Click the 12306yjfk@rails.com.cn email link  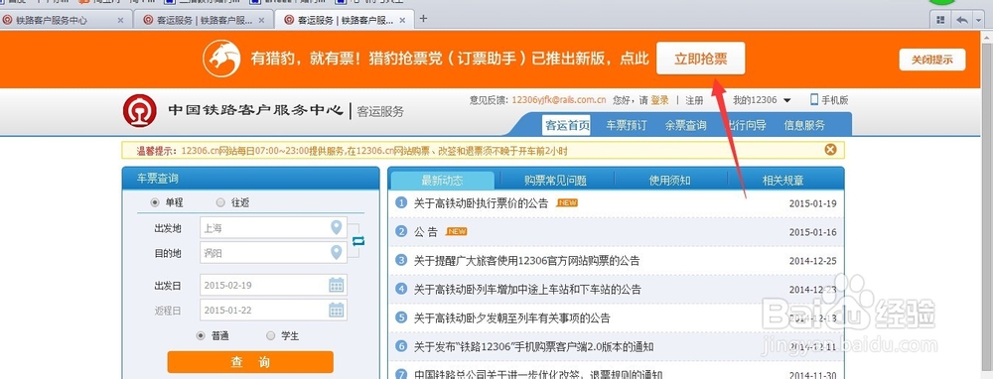pos(558,100)
